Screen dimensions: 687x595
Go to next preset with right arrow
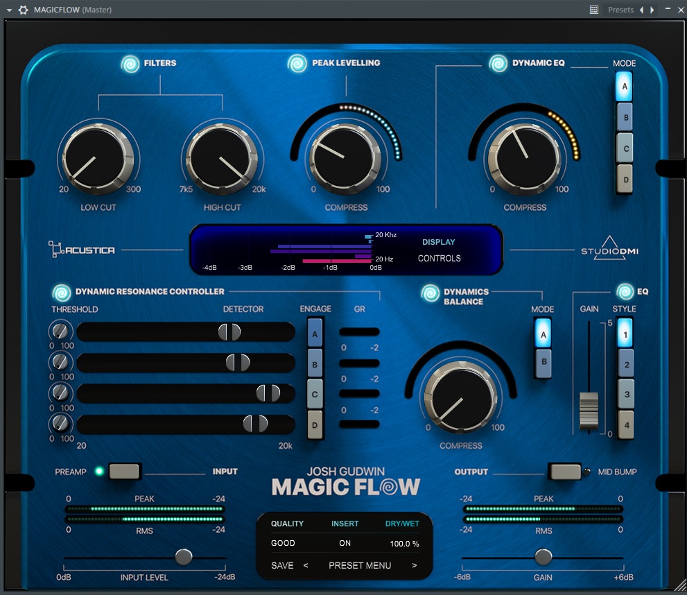pos(652,10)
